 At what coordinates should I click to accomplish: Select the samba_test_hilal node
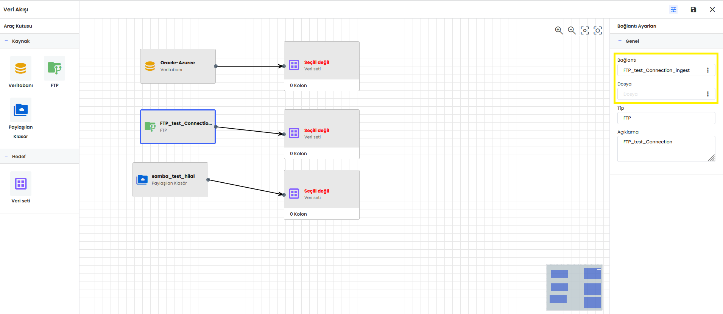pos(170,180)
